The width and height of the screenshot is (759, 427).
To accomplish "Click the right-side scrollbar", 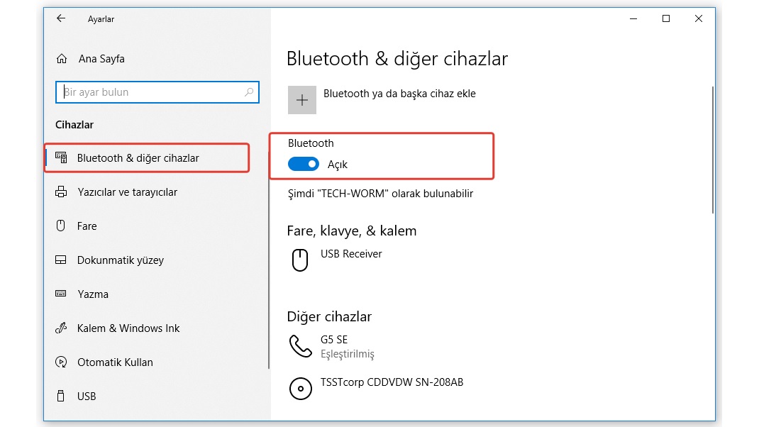I will [713, 149].
